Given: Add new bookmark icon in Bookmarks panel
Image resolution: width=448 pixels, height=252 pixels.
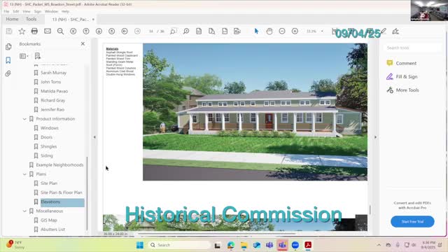Looking at the screenshot, I should [x=37, y=56].
